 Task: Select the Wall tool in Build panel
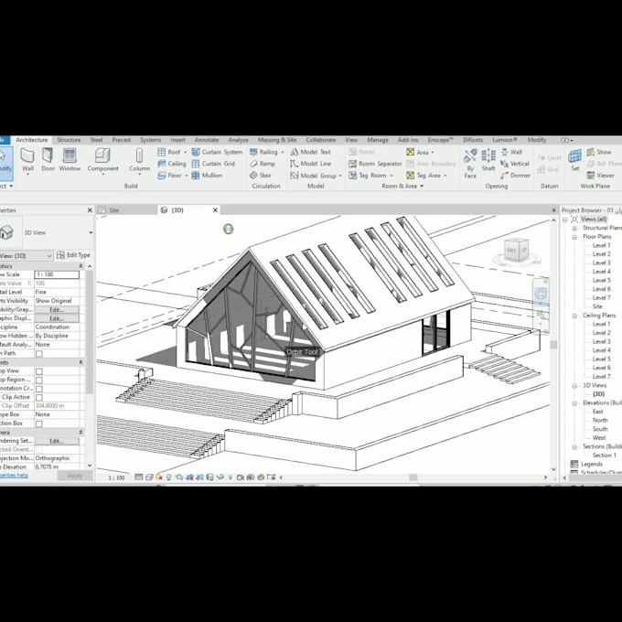click(27, 160)
